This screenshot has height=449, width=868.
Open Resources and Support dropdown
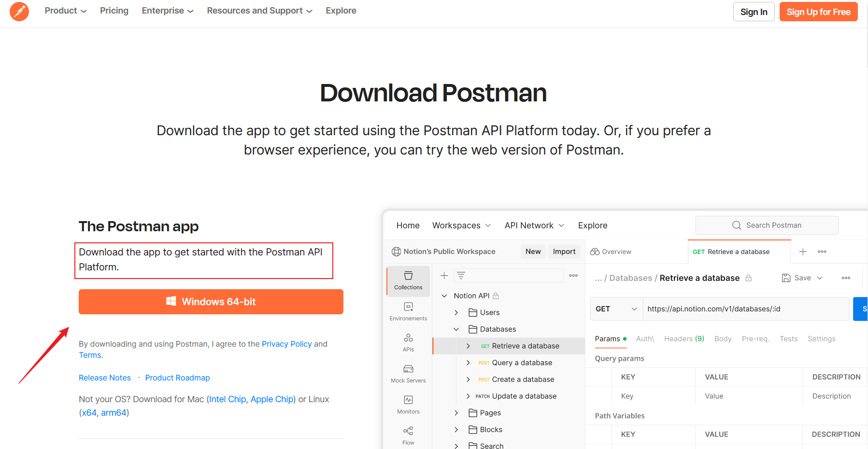260,11
